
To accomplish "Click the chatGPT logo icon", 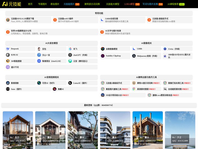I will [70, 55].
